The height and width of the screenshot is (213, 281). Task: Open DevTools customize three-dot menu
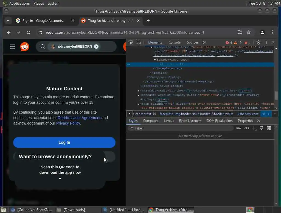click(266, 42)
